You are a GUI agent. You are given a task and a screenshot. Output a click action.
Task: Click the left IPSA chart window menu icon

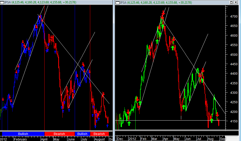pyautogui.click(x=2, y=2)
